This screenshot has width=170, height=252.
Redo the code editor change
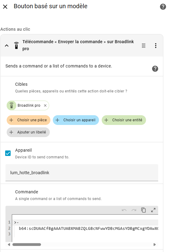click(134, 210)
